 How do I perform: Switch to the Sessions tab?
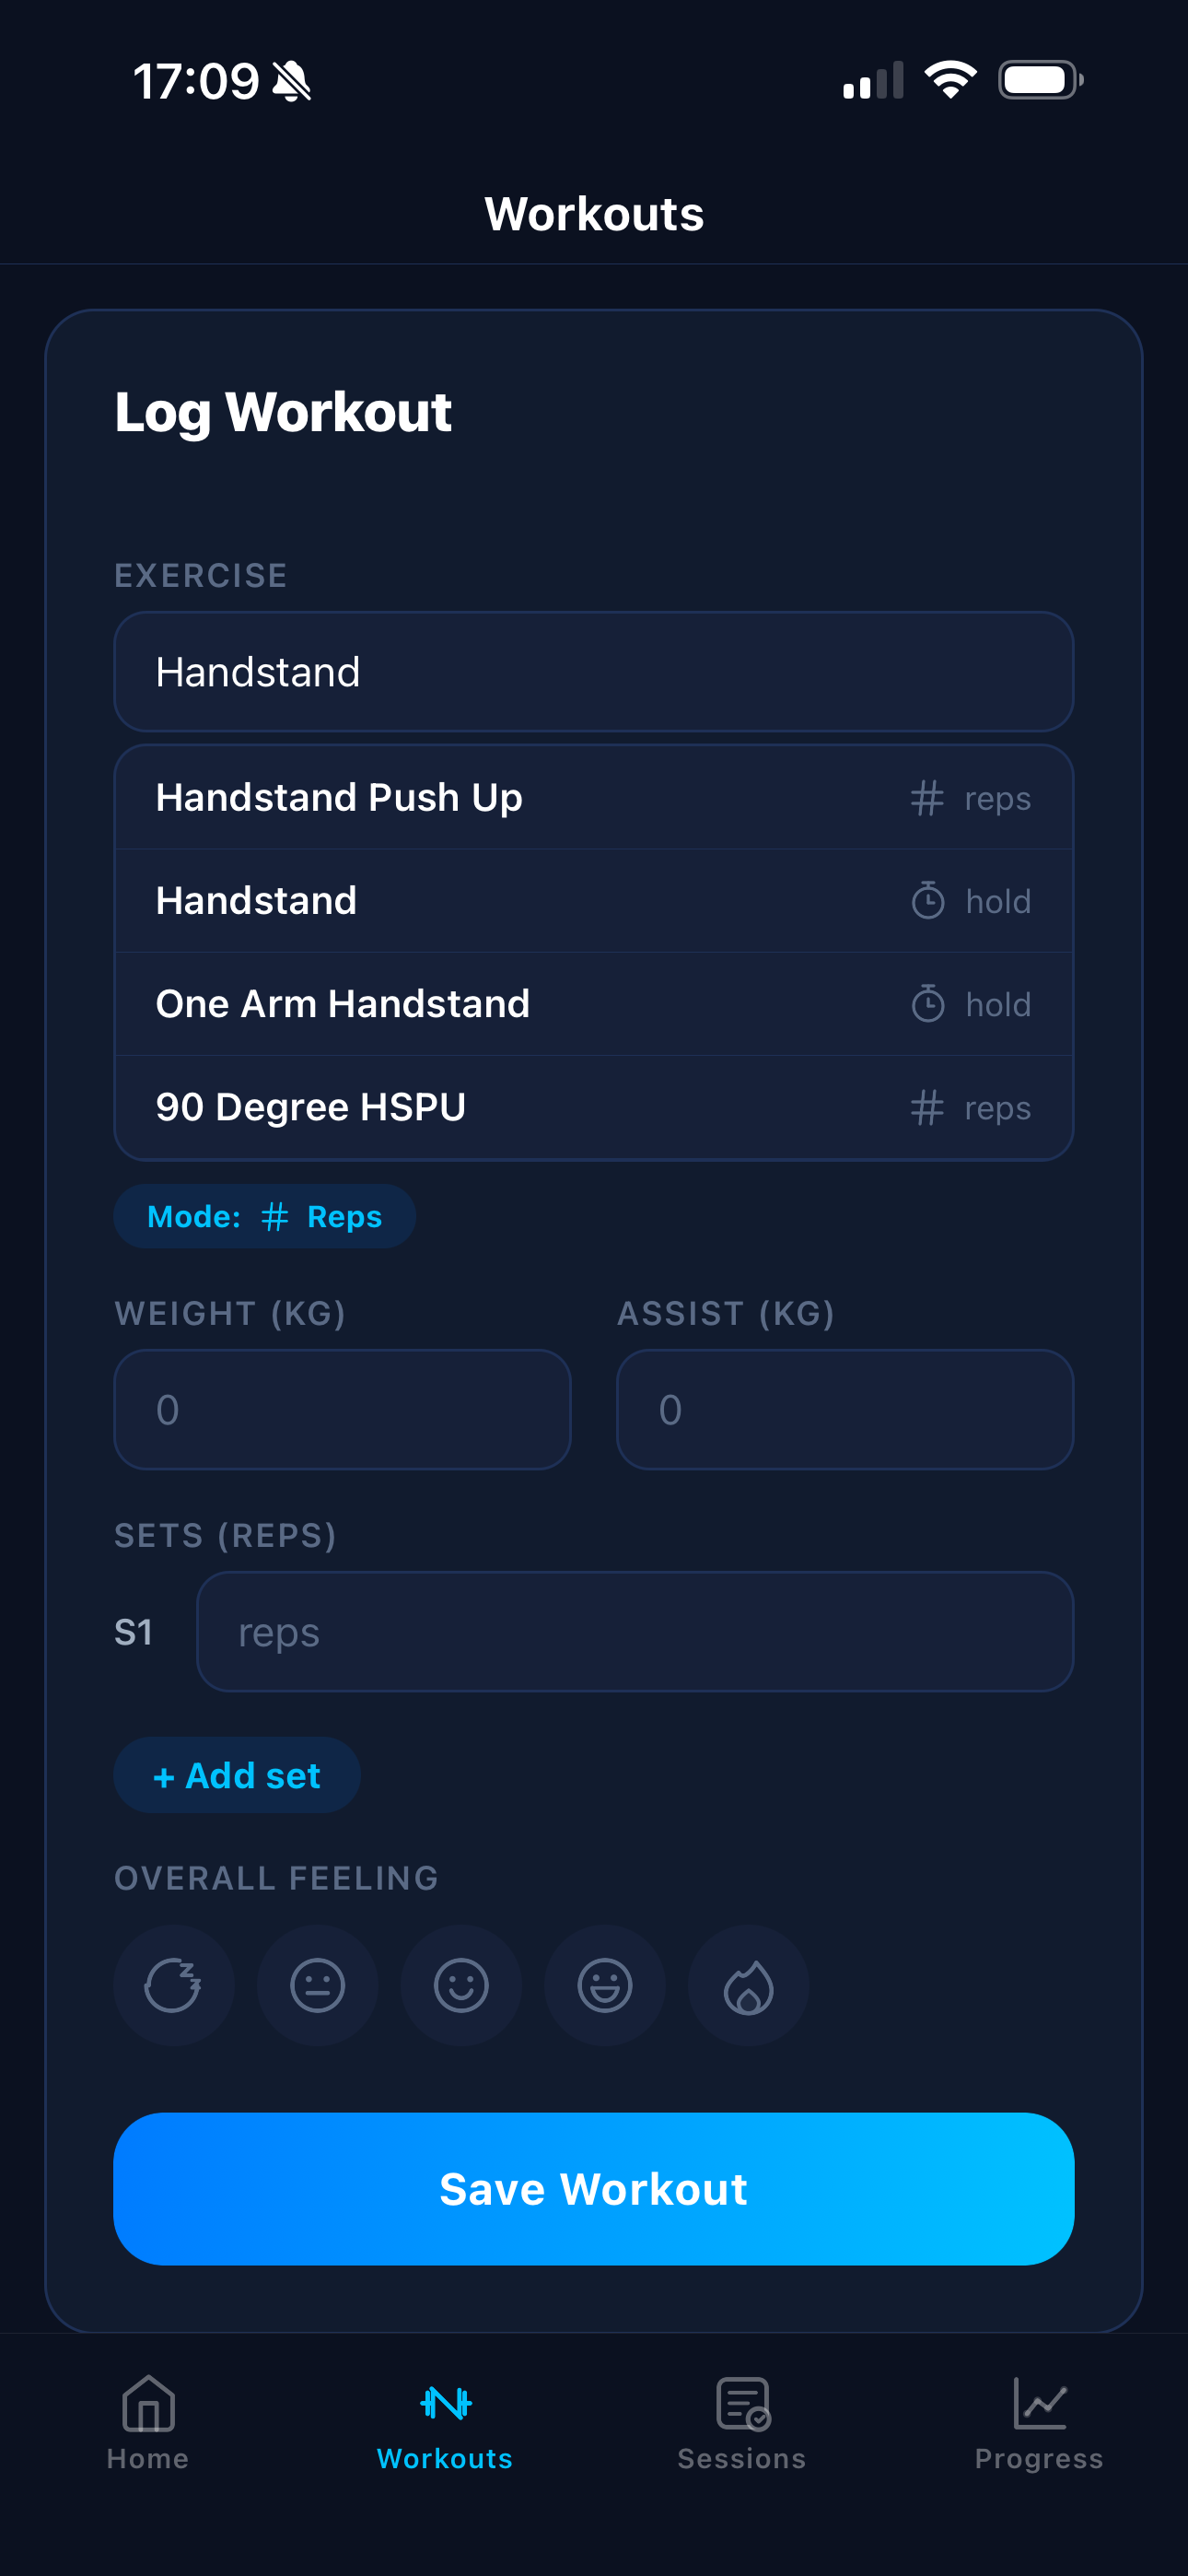(742, 2421)
